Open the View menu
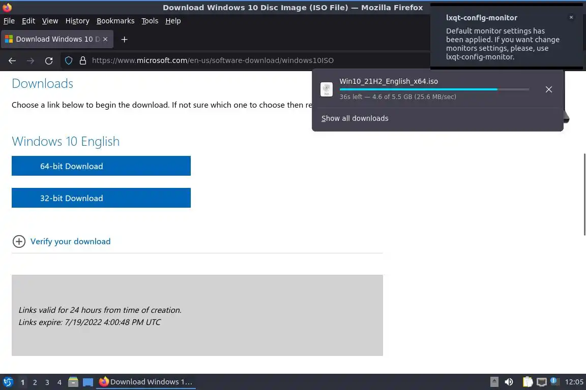586x390 pixels. (50, 21)
